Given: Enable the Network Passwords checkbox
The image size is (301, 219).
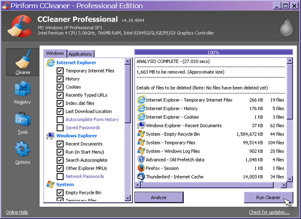Looking at the screenshot, I should coord(60,176).
